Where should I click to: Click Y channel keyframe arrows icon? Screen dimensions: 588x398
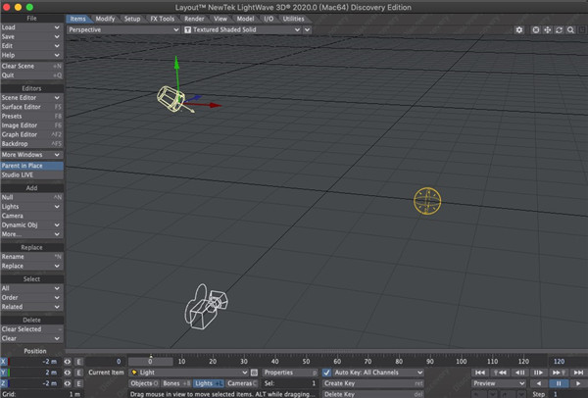67,373
